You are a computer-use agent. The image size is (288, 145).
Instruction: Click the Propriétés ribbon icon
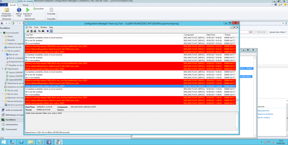(51, 11)
